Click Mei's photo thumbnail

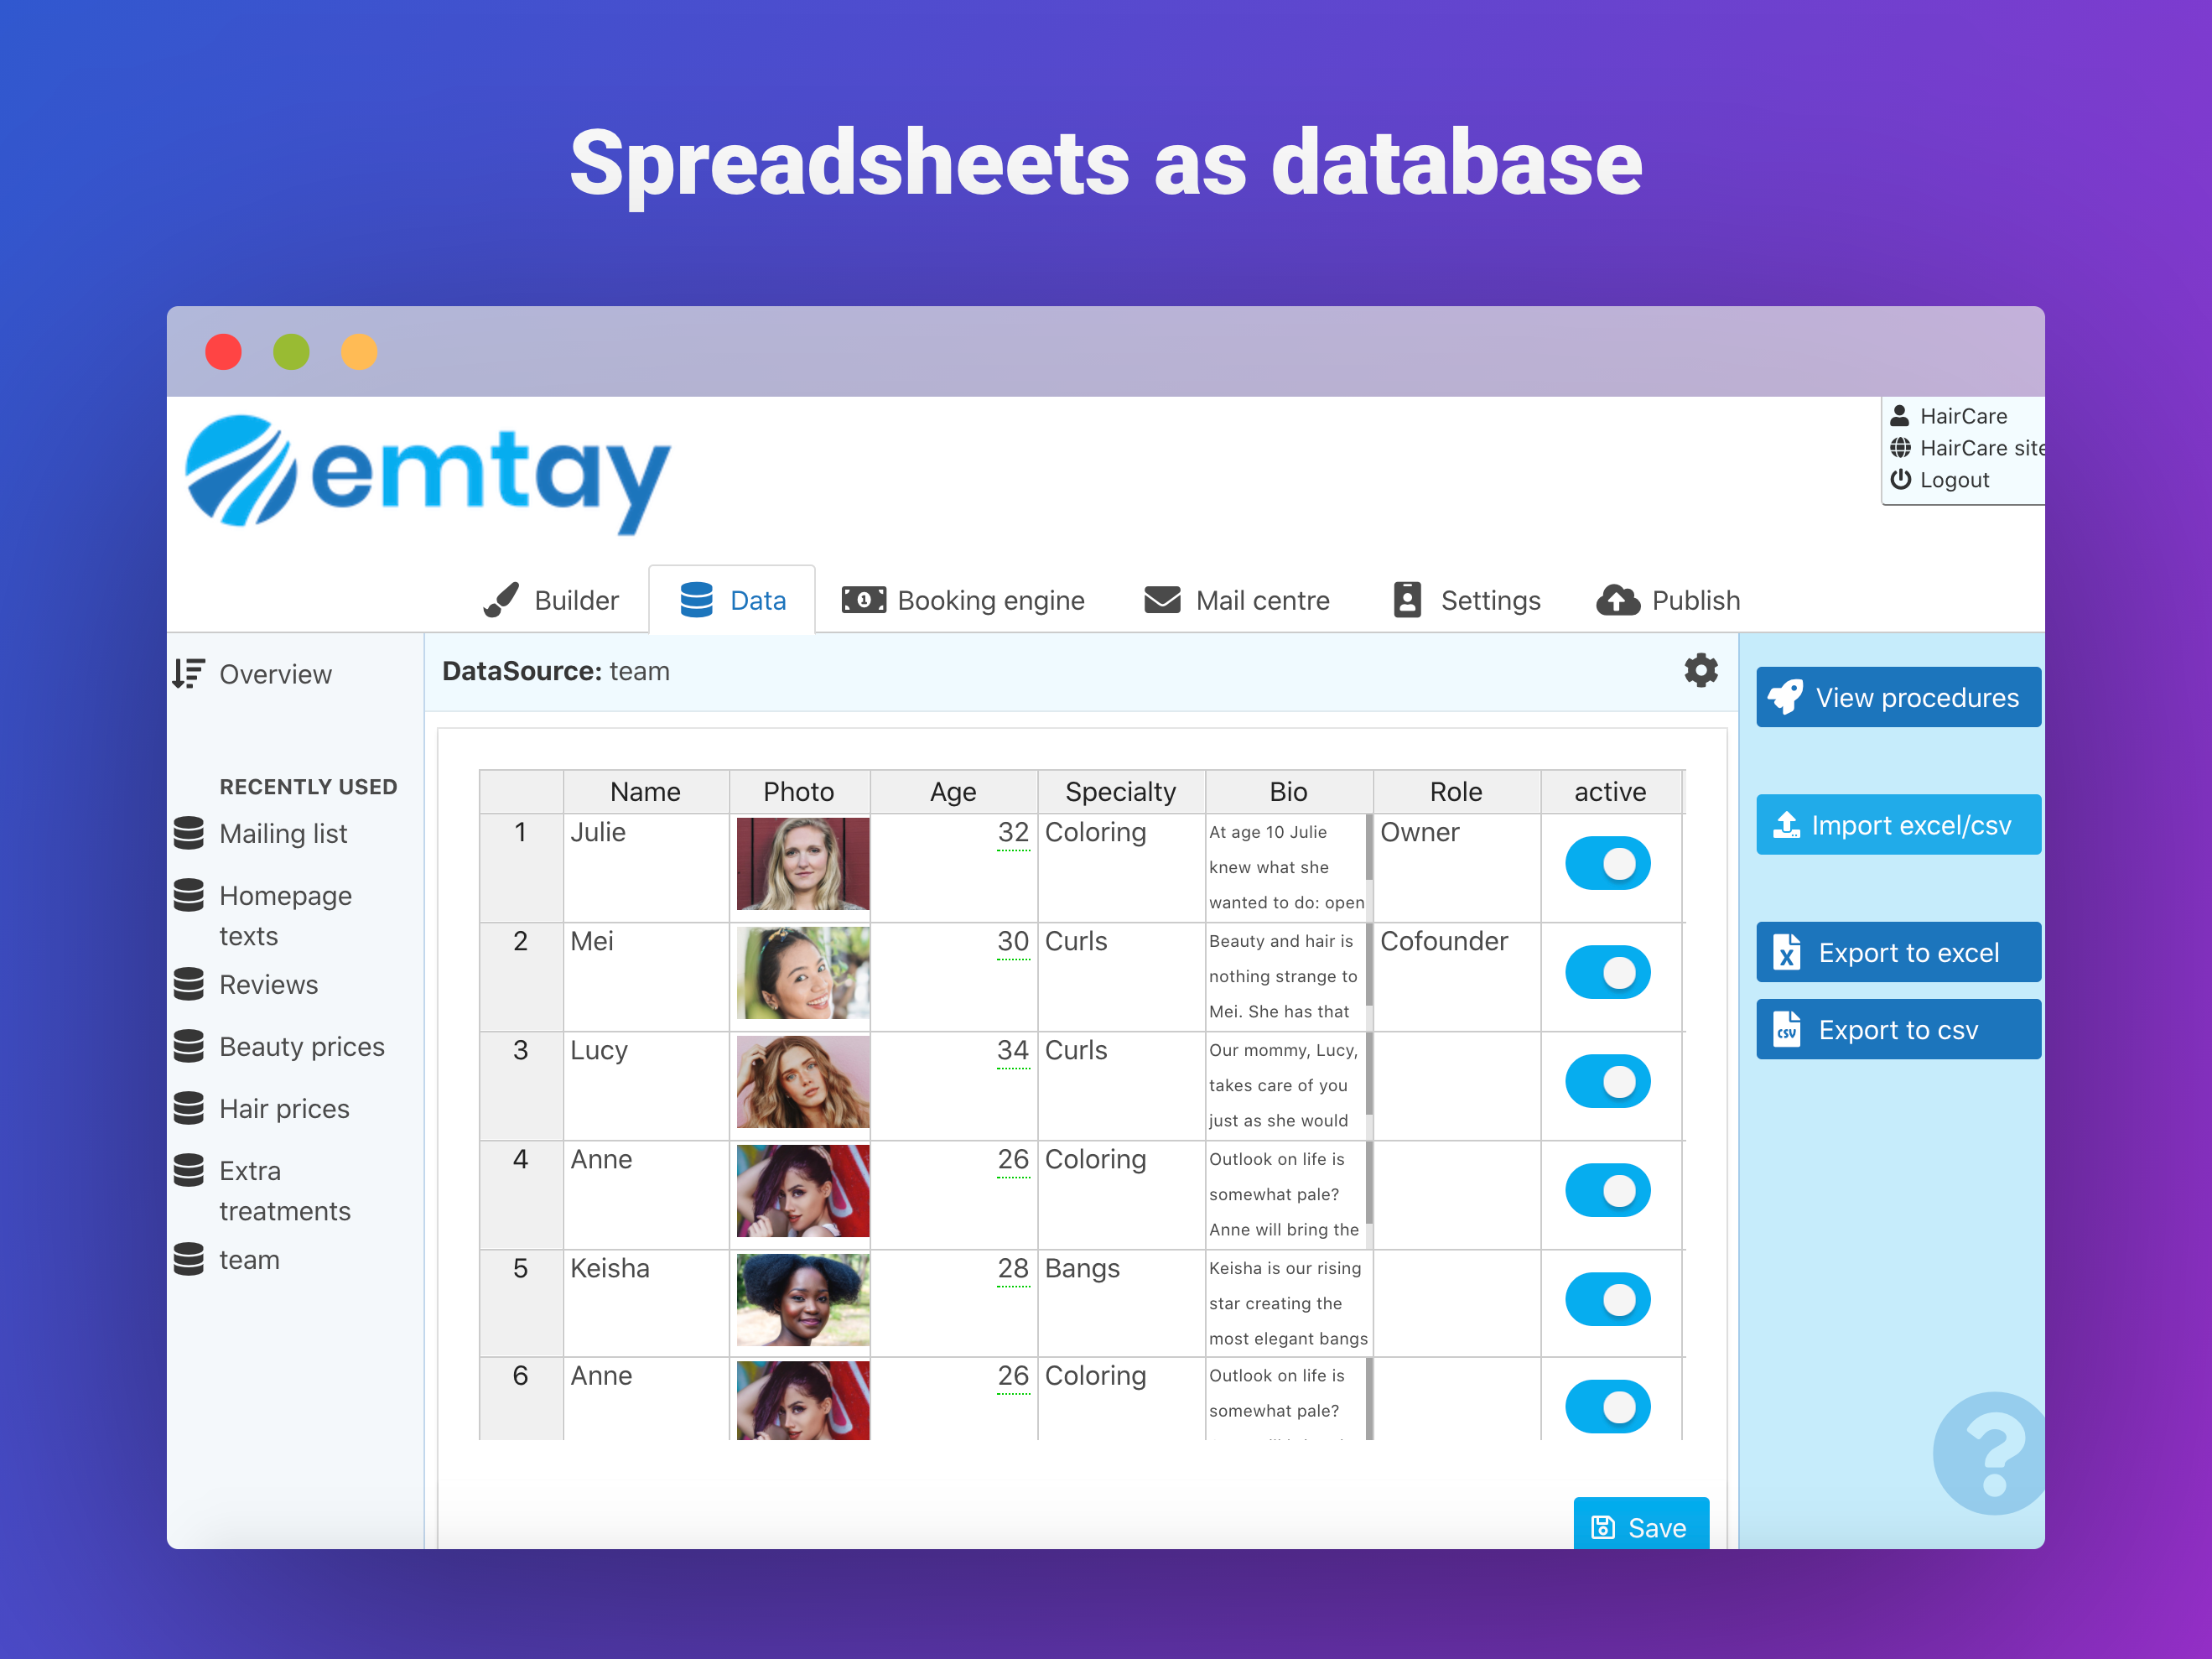click(x=802, y=973)
